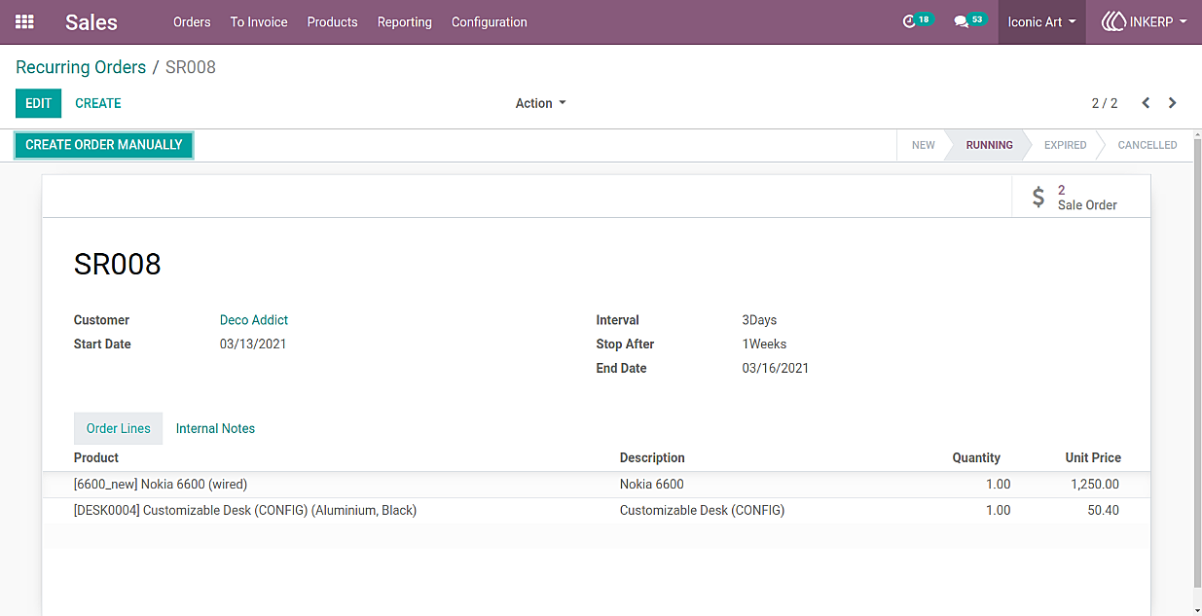The height and width of the screenshot is (616, 1202).
Task: Open the Configuration menu
Action: click(490, 21)
